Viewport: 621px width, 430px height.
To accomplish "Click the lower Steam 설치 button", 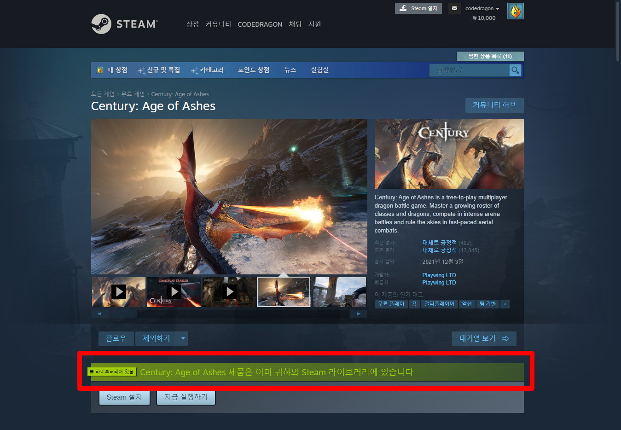I will point(124,397).
